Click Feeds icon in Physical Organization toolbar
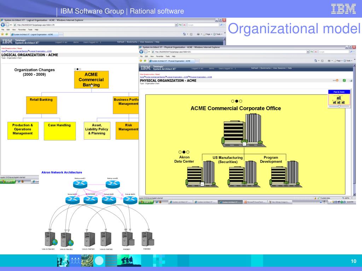362x271 pixels. coord(322,61)
